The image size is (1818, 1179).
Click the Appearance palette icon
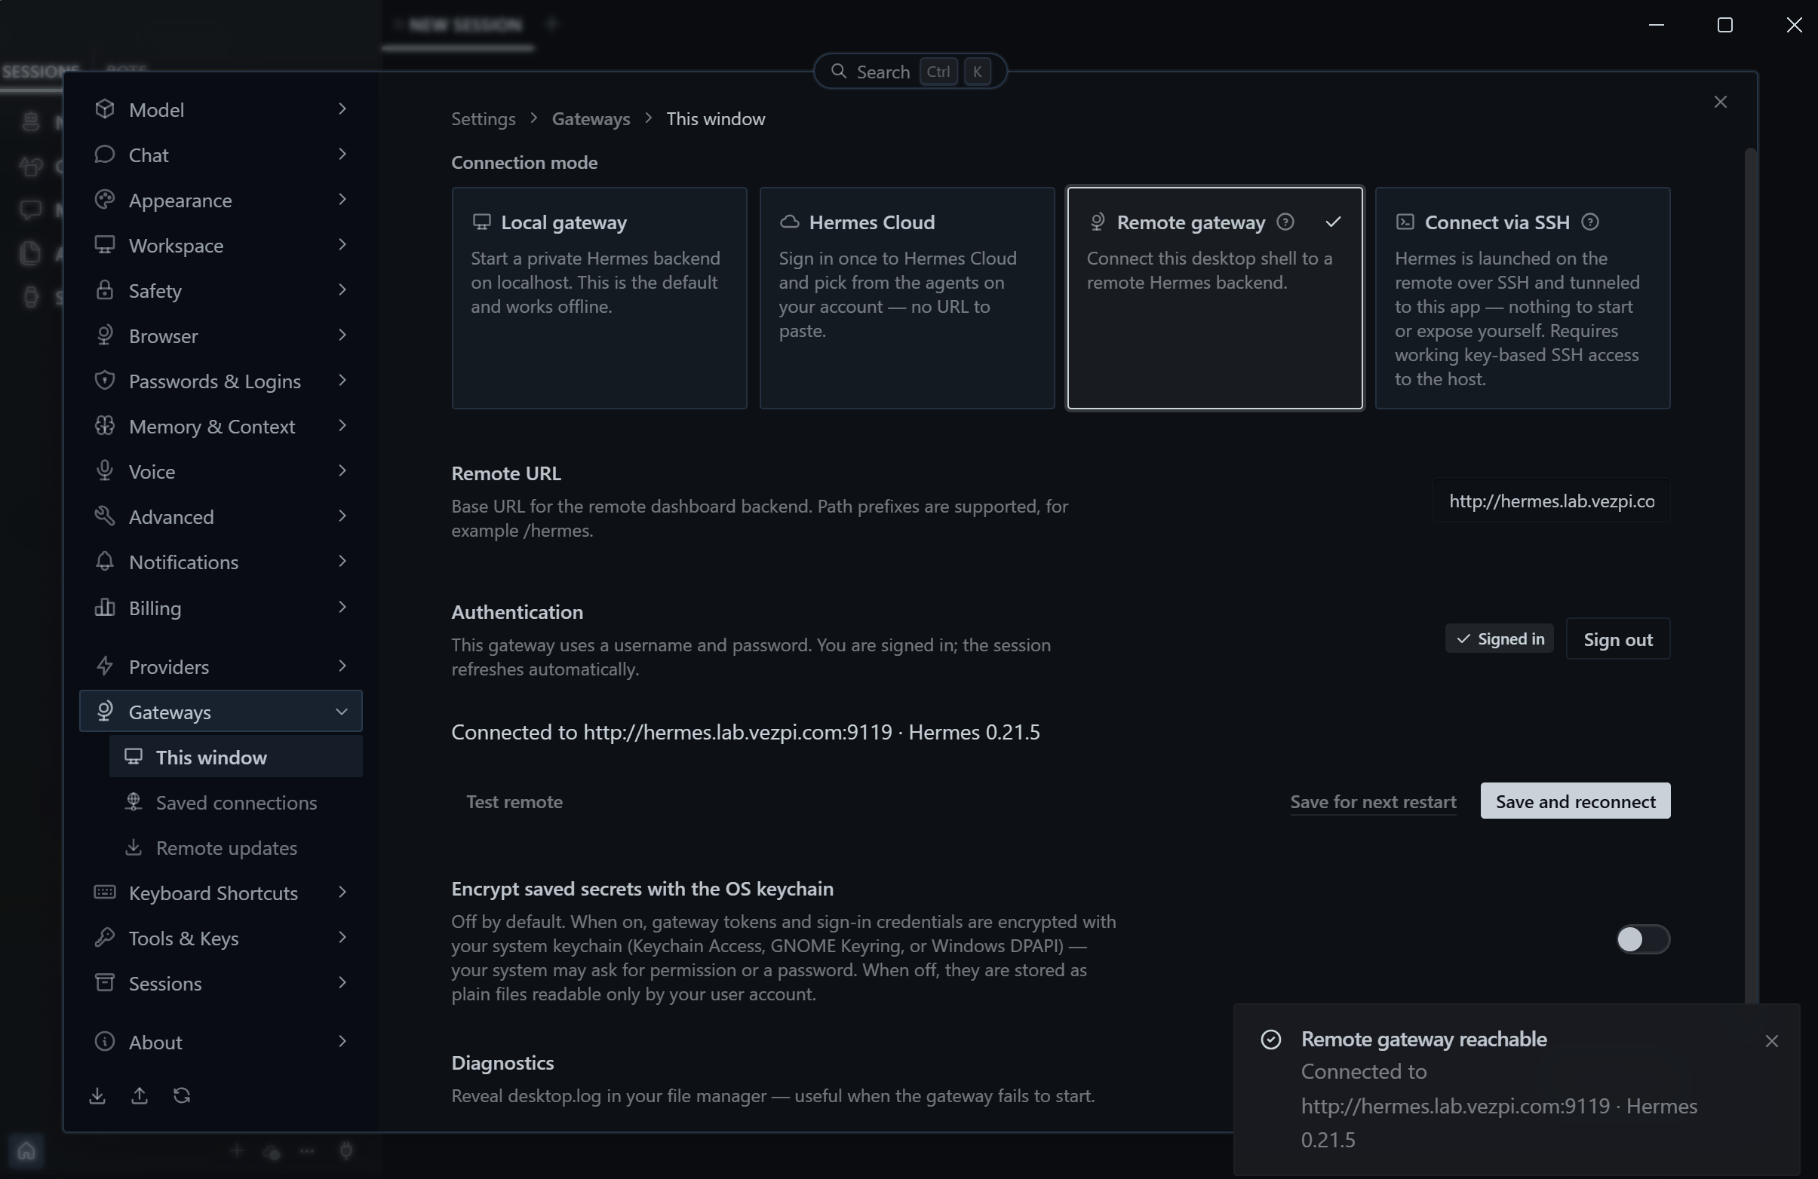(x=105, y=200)
